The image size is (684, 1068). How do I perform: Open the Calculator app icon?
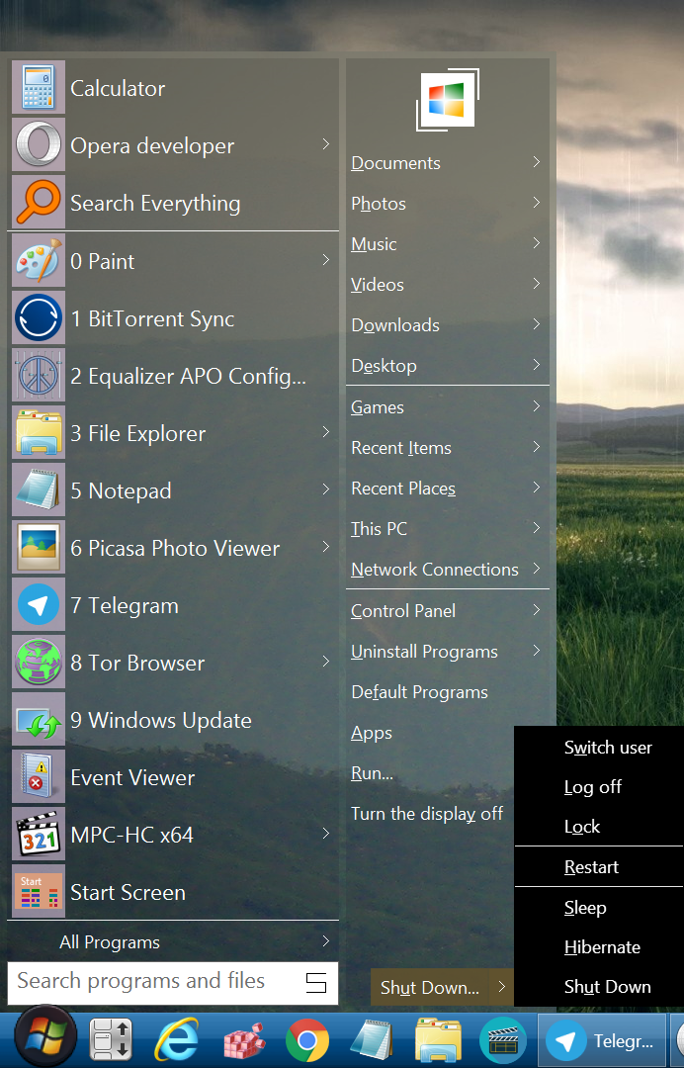[39, 88]
